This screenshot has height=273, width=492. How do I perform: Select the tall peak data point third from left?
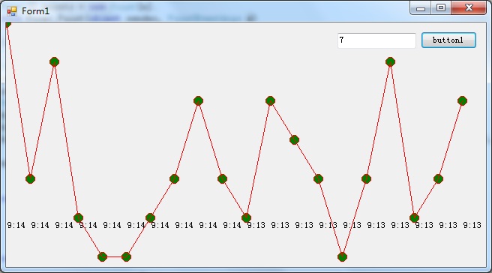(x=54, y=61)
